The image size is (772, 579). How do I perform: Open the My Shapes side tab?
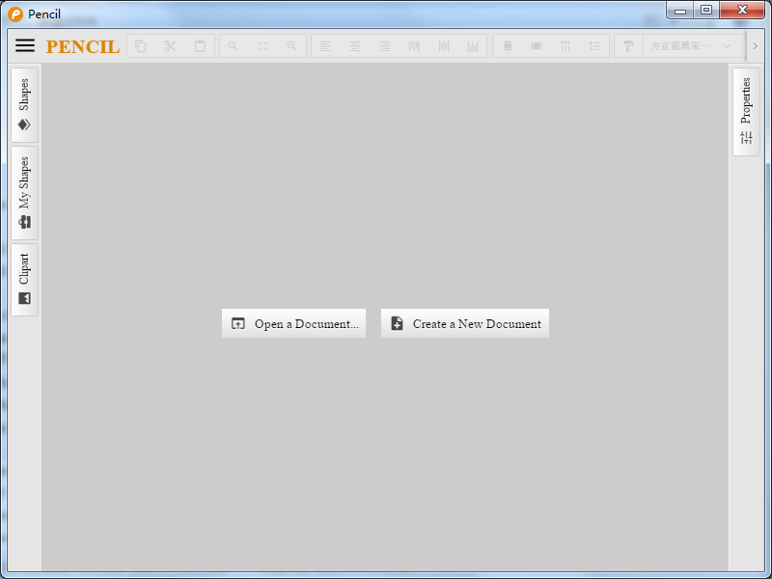coord(24,193)
